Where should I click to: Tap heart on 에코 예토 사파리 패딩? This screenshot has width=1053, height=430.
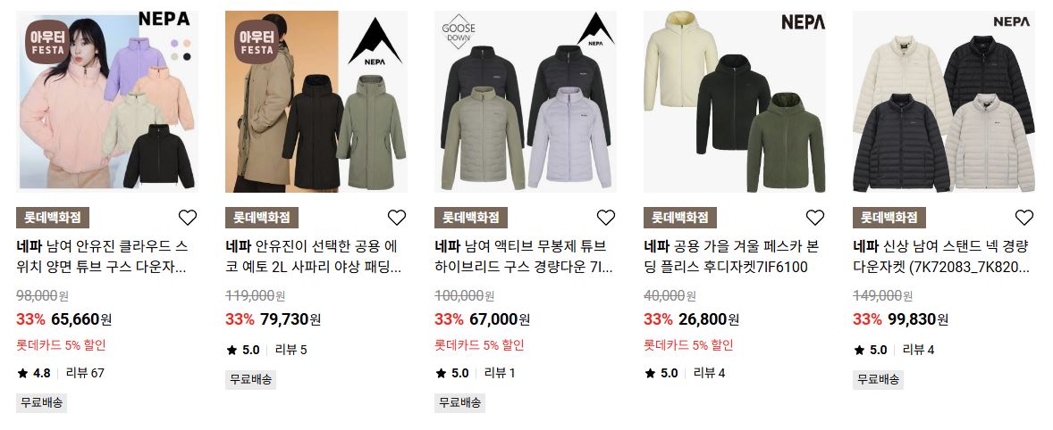click(x=397, y=218)
